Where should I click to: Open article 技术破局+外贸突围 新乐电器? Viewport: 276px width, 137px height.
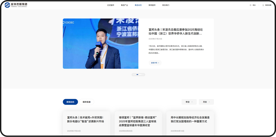pyautogui.click(x=85, y=119)
